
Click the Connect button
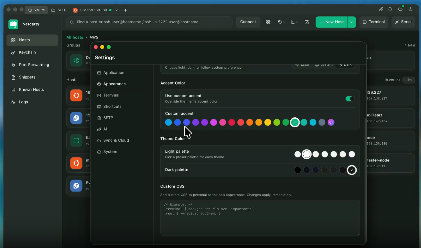(248, 22)
